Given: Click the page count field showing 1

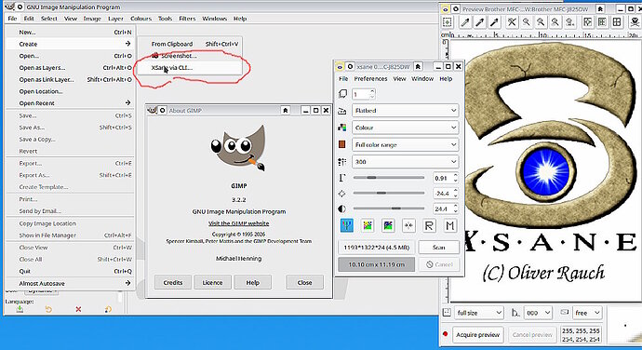Looking at the screenshot, I should (363, 94).
